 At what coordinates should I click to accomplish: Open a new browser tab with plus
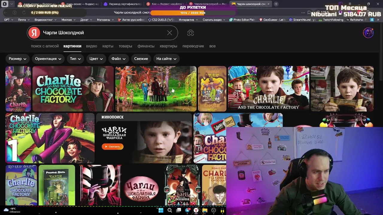point(276,4)
